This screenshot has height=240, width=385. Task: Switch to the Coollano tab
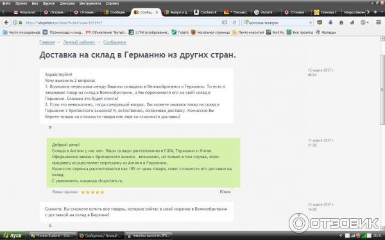coord(207,12)
